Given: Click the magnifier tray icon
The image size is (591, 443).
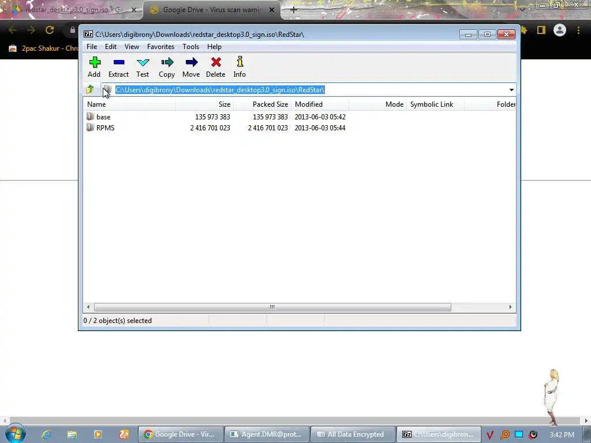Looking at the screenshot, I should pyautogui.click(x=504, y=435).
